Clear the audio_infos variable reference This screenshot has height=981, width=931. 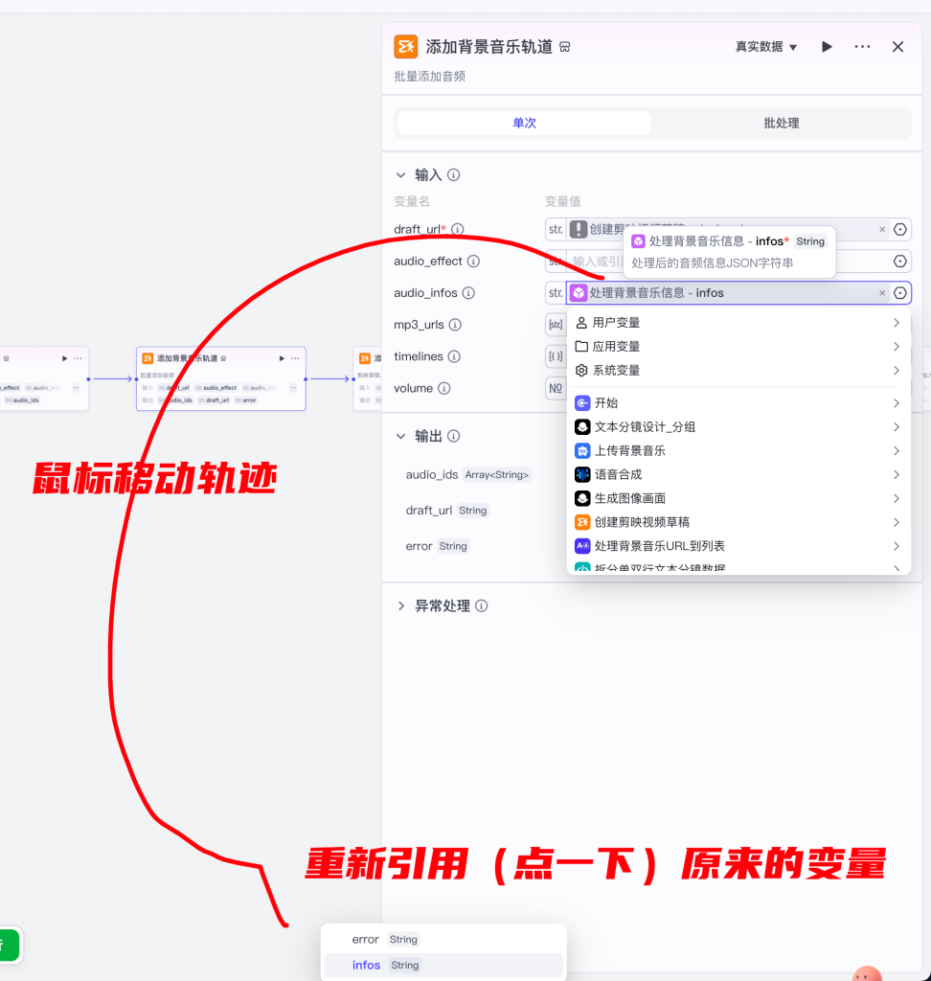[882, 293]
